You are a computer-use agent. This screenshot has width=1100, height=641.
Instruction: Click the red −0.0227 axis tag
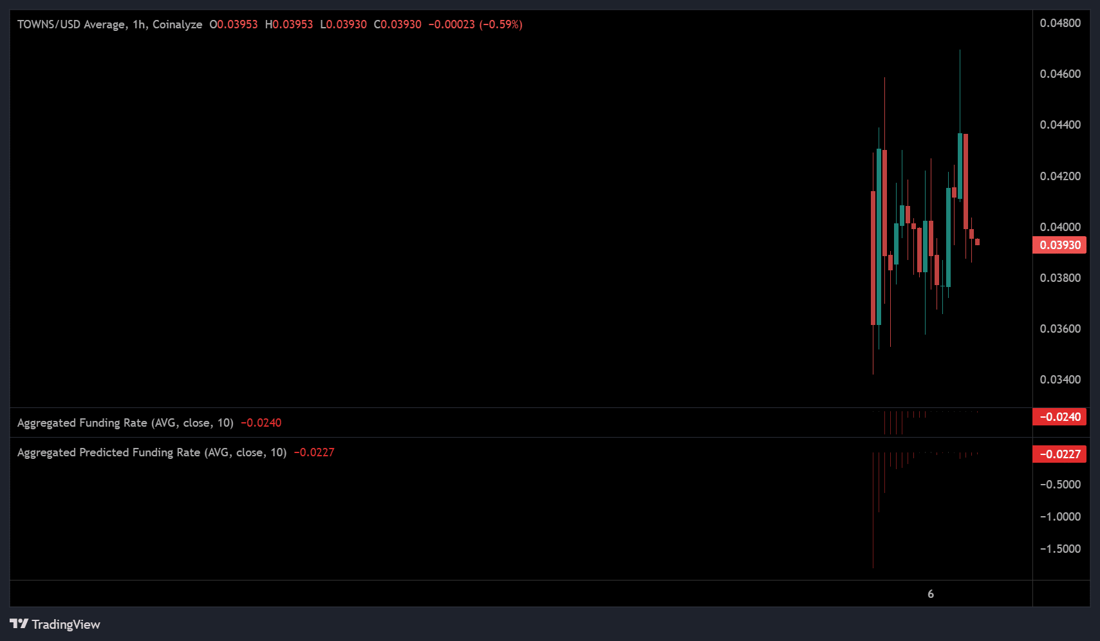pyautogui.click(x=1059, y=454)
